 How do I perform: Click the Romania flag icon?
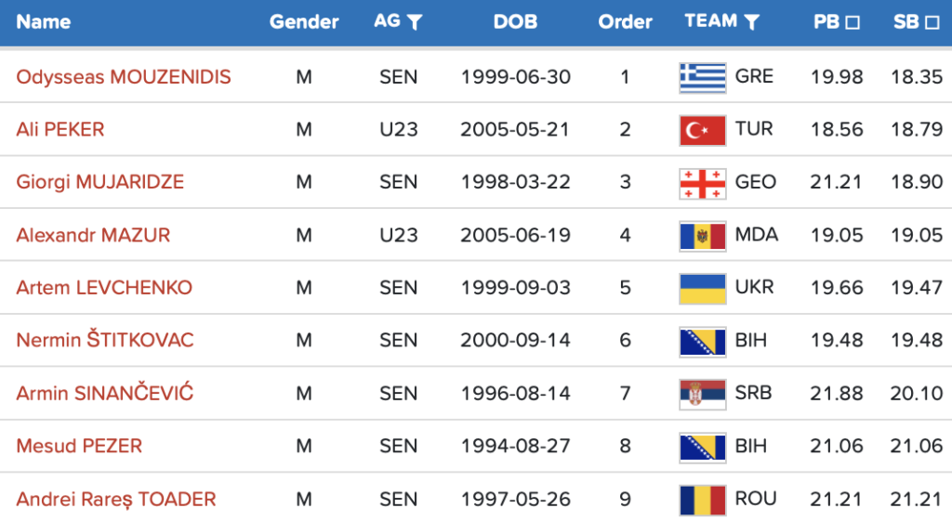point(702,500)
